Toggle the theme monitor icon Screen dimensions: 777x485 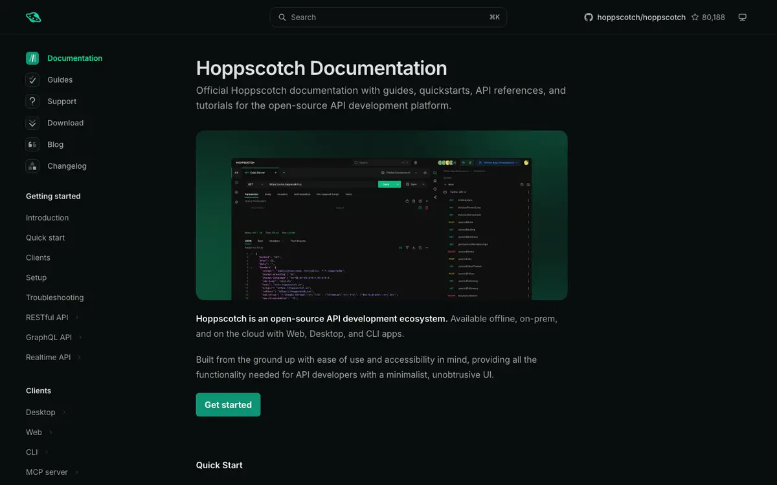743,17
